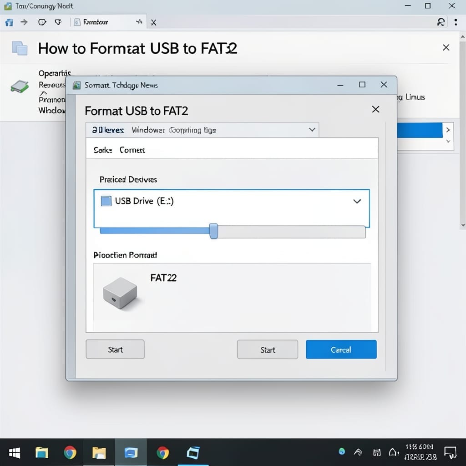This screenshot has width=466, height=466.
Task: Open the three-dot browser menu
Action: tap(456, 22)
